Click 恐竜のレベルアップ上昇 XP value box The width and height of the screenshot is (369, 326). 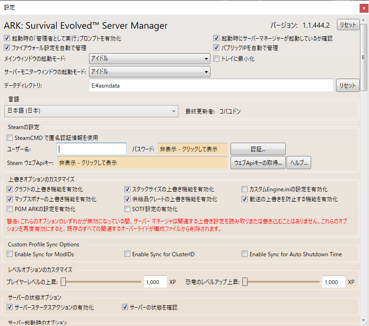pos(334,282)
